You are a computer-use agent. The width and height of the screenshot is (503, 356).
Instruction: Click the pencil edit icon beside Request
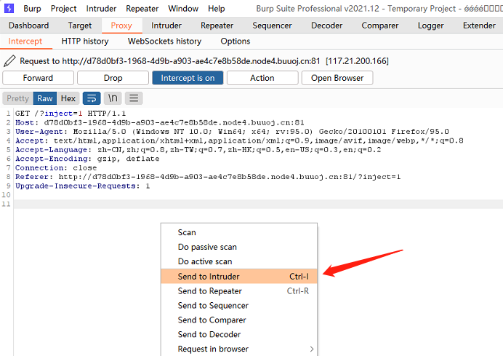[x=9, y=60]
